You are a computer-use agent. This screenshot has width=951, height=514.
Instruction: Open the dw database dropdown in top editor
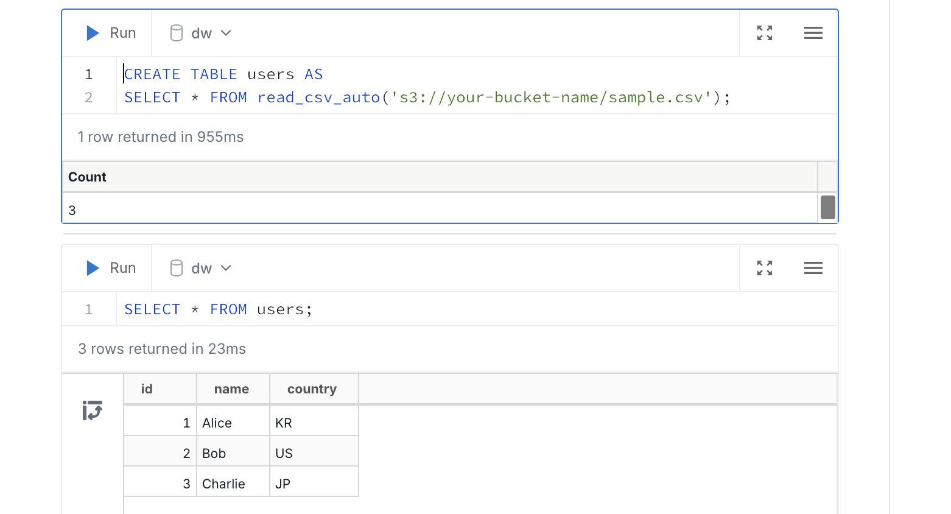[201, 33]
